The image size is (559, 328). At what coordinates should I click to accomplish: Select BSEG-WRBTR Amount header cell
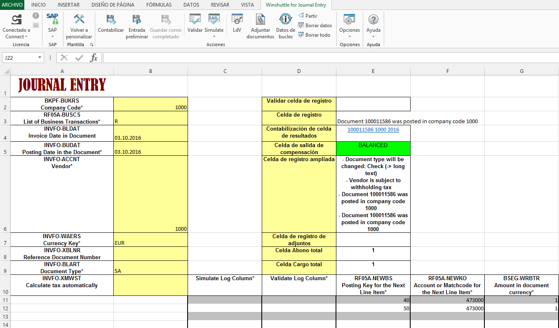click(521, 285)
